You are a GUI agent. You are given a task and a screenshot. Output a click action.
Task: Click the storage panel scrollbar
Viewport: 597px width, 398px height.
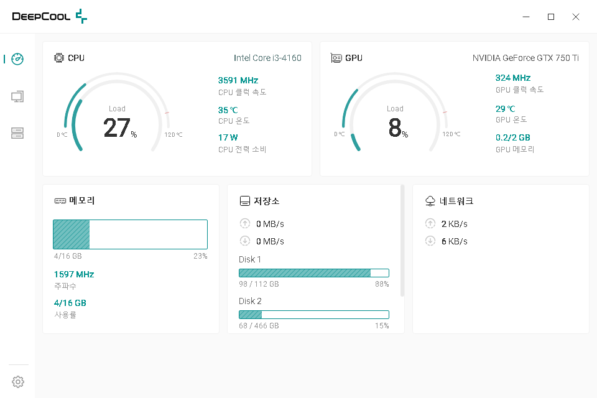(x=402, y=240)
